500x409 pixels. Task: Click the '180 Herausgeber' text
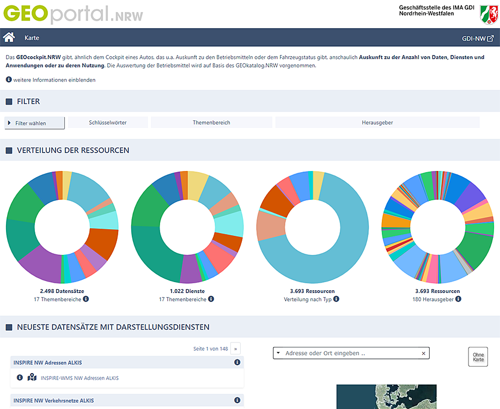(x=432, y=300)
